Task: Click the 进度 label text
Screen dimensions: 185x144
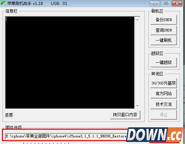Action: 10,115
